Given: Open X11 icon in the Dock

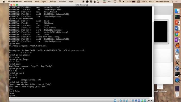Looking at the screenshot, I should click(x=177, y=63).
